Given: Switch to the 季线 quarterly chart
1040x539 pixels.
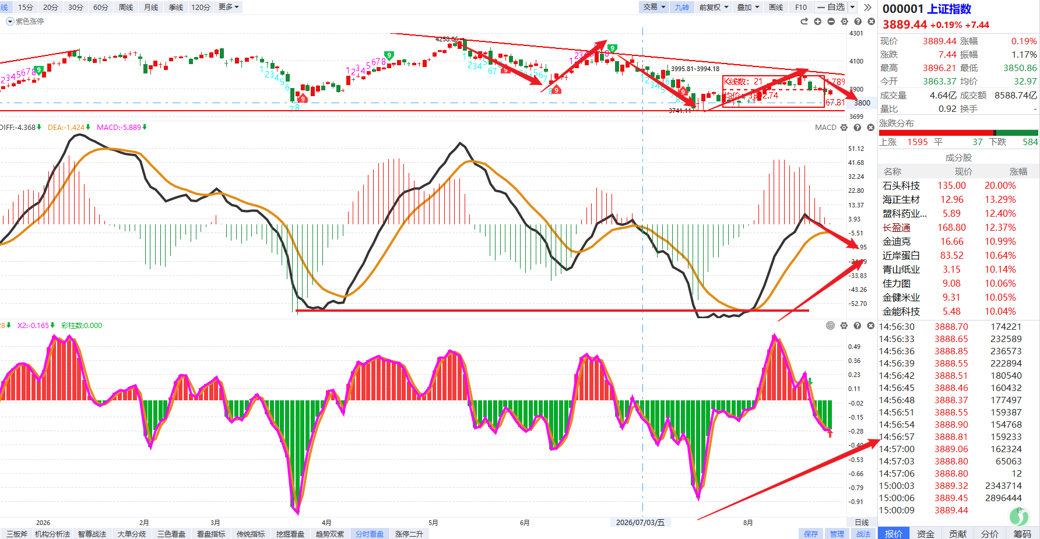Looking at the screenshot, I should [176, 7].
